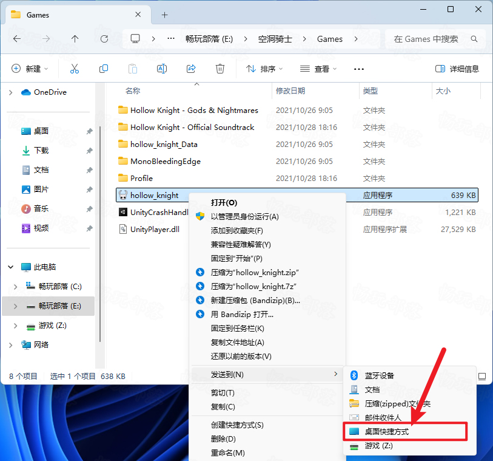
Task: Click the Bluetooth device icon in Send to submenu
Action: coord(354,375)
